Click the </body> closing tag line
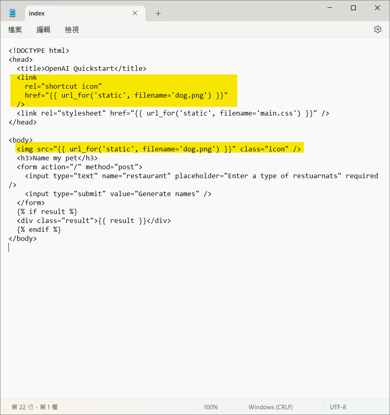390x415 pixels. (x=23, y=239)
